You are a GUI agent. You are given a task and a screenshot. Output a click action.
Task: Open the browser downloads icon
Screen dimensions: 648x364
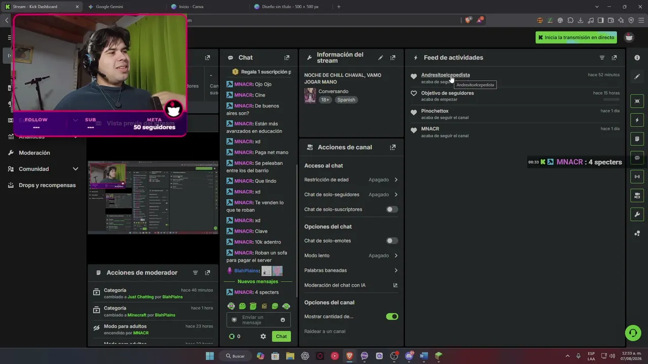coord(580,20)
